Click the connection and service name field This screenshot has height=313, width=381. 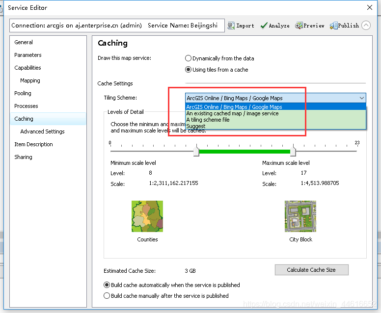pos(117,26)
